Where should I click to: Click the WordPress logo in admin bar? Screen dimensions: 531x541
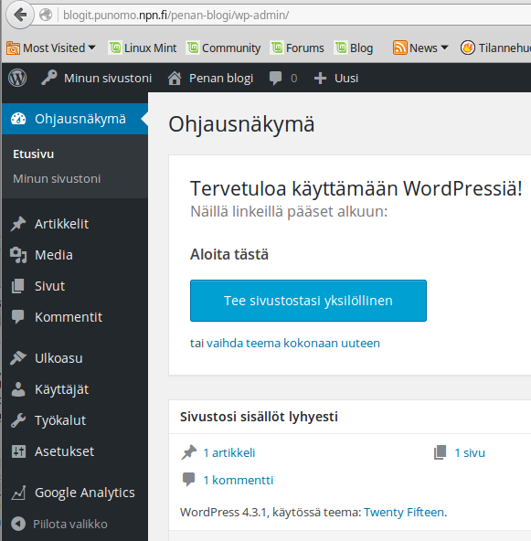point(17,78)
